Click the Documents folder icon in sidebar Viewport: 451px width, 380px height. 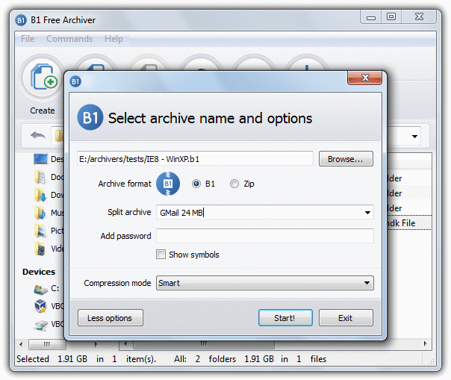[40, 177]
